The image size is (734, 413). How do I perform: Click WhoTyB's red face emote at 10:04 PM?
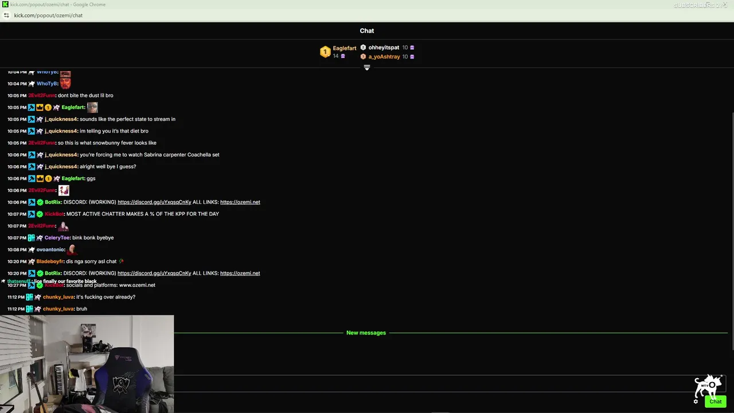pyautogui.click(x=65, y=84)
